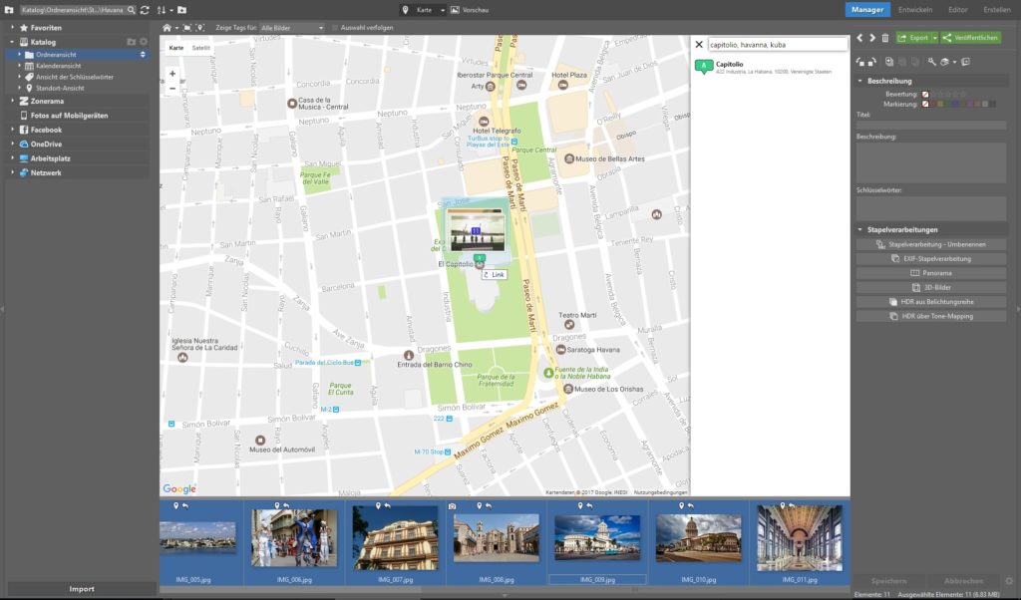Screen dimensions: 1021x600
Task: Click the Museo de Bellas Artes map marker
Action: pos(568,158)
